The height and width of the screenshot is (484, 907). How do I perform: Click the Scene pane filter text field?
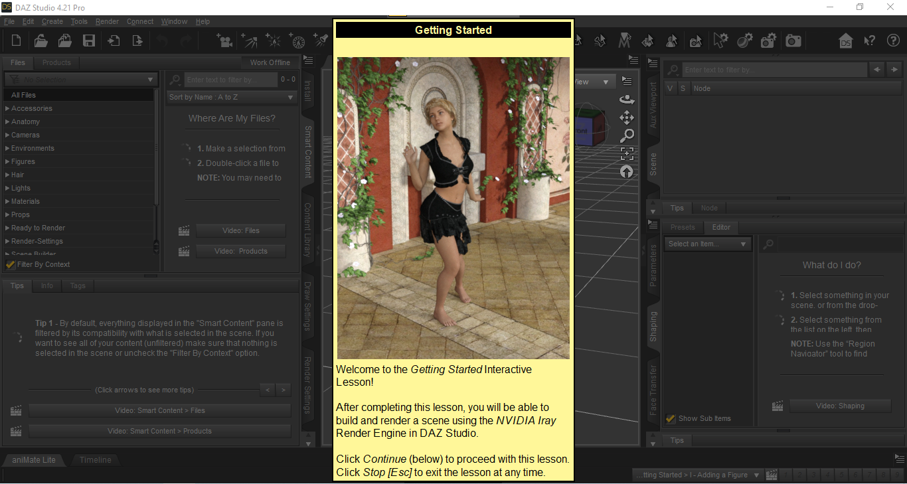pyautogui.click(x=775, y=70)
